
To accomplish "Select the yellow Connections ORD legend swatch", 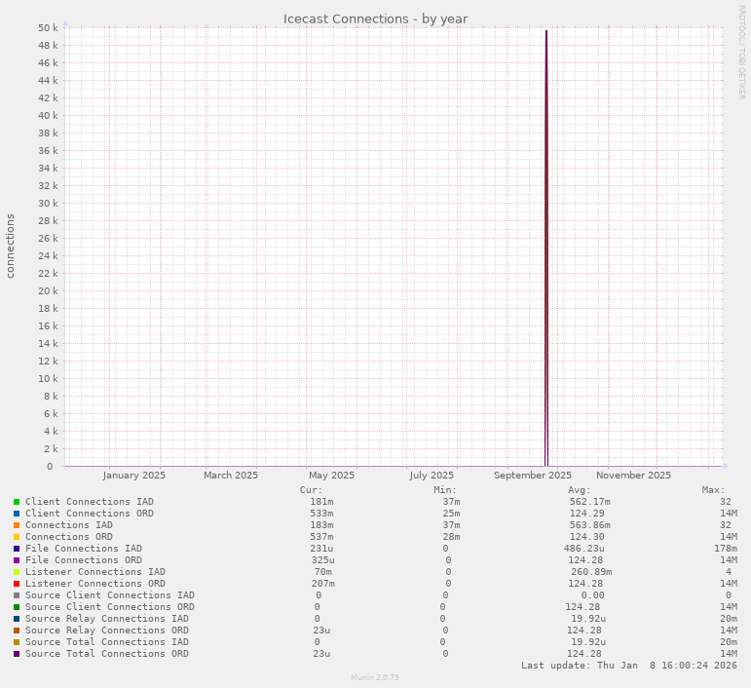I will [17, 537].
